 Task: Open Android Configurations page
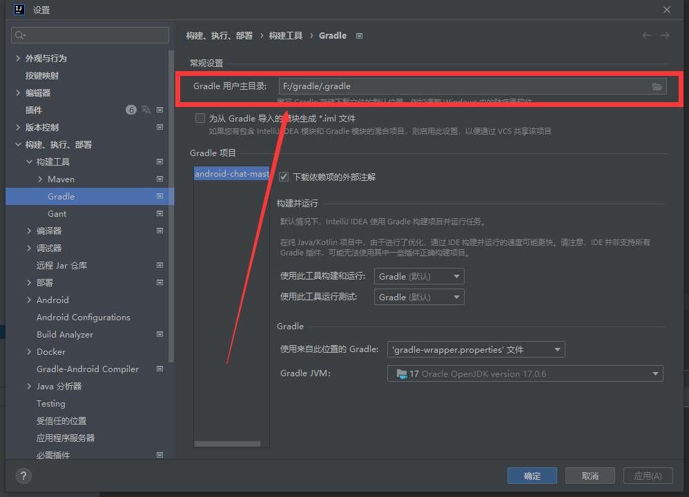point(84,318)
